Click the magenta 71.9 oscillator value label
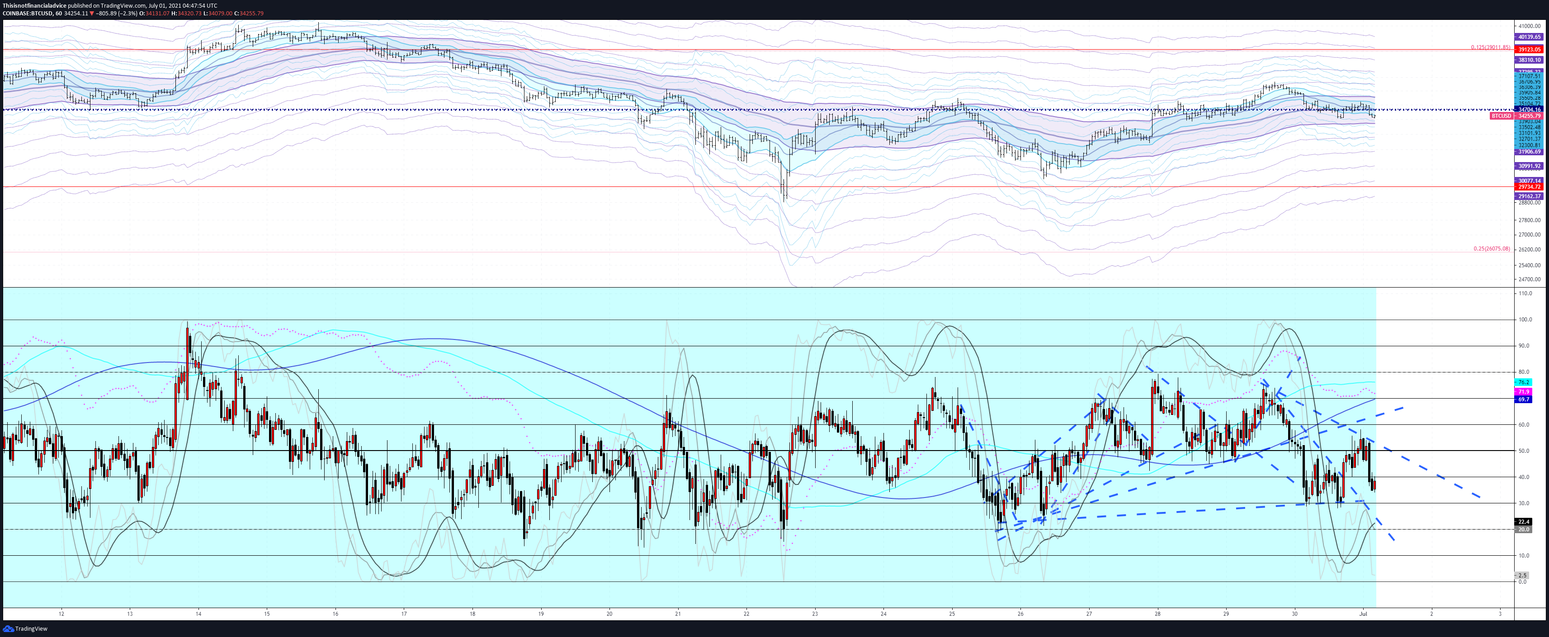 click(1523, 391)
